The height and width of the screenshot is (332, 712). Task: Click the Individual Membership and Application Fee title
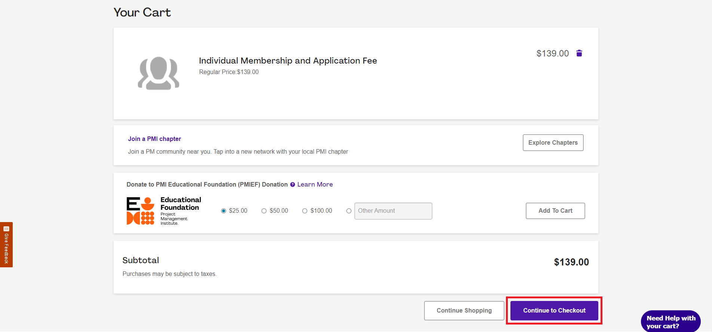[x=288, y=61]
